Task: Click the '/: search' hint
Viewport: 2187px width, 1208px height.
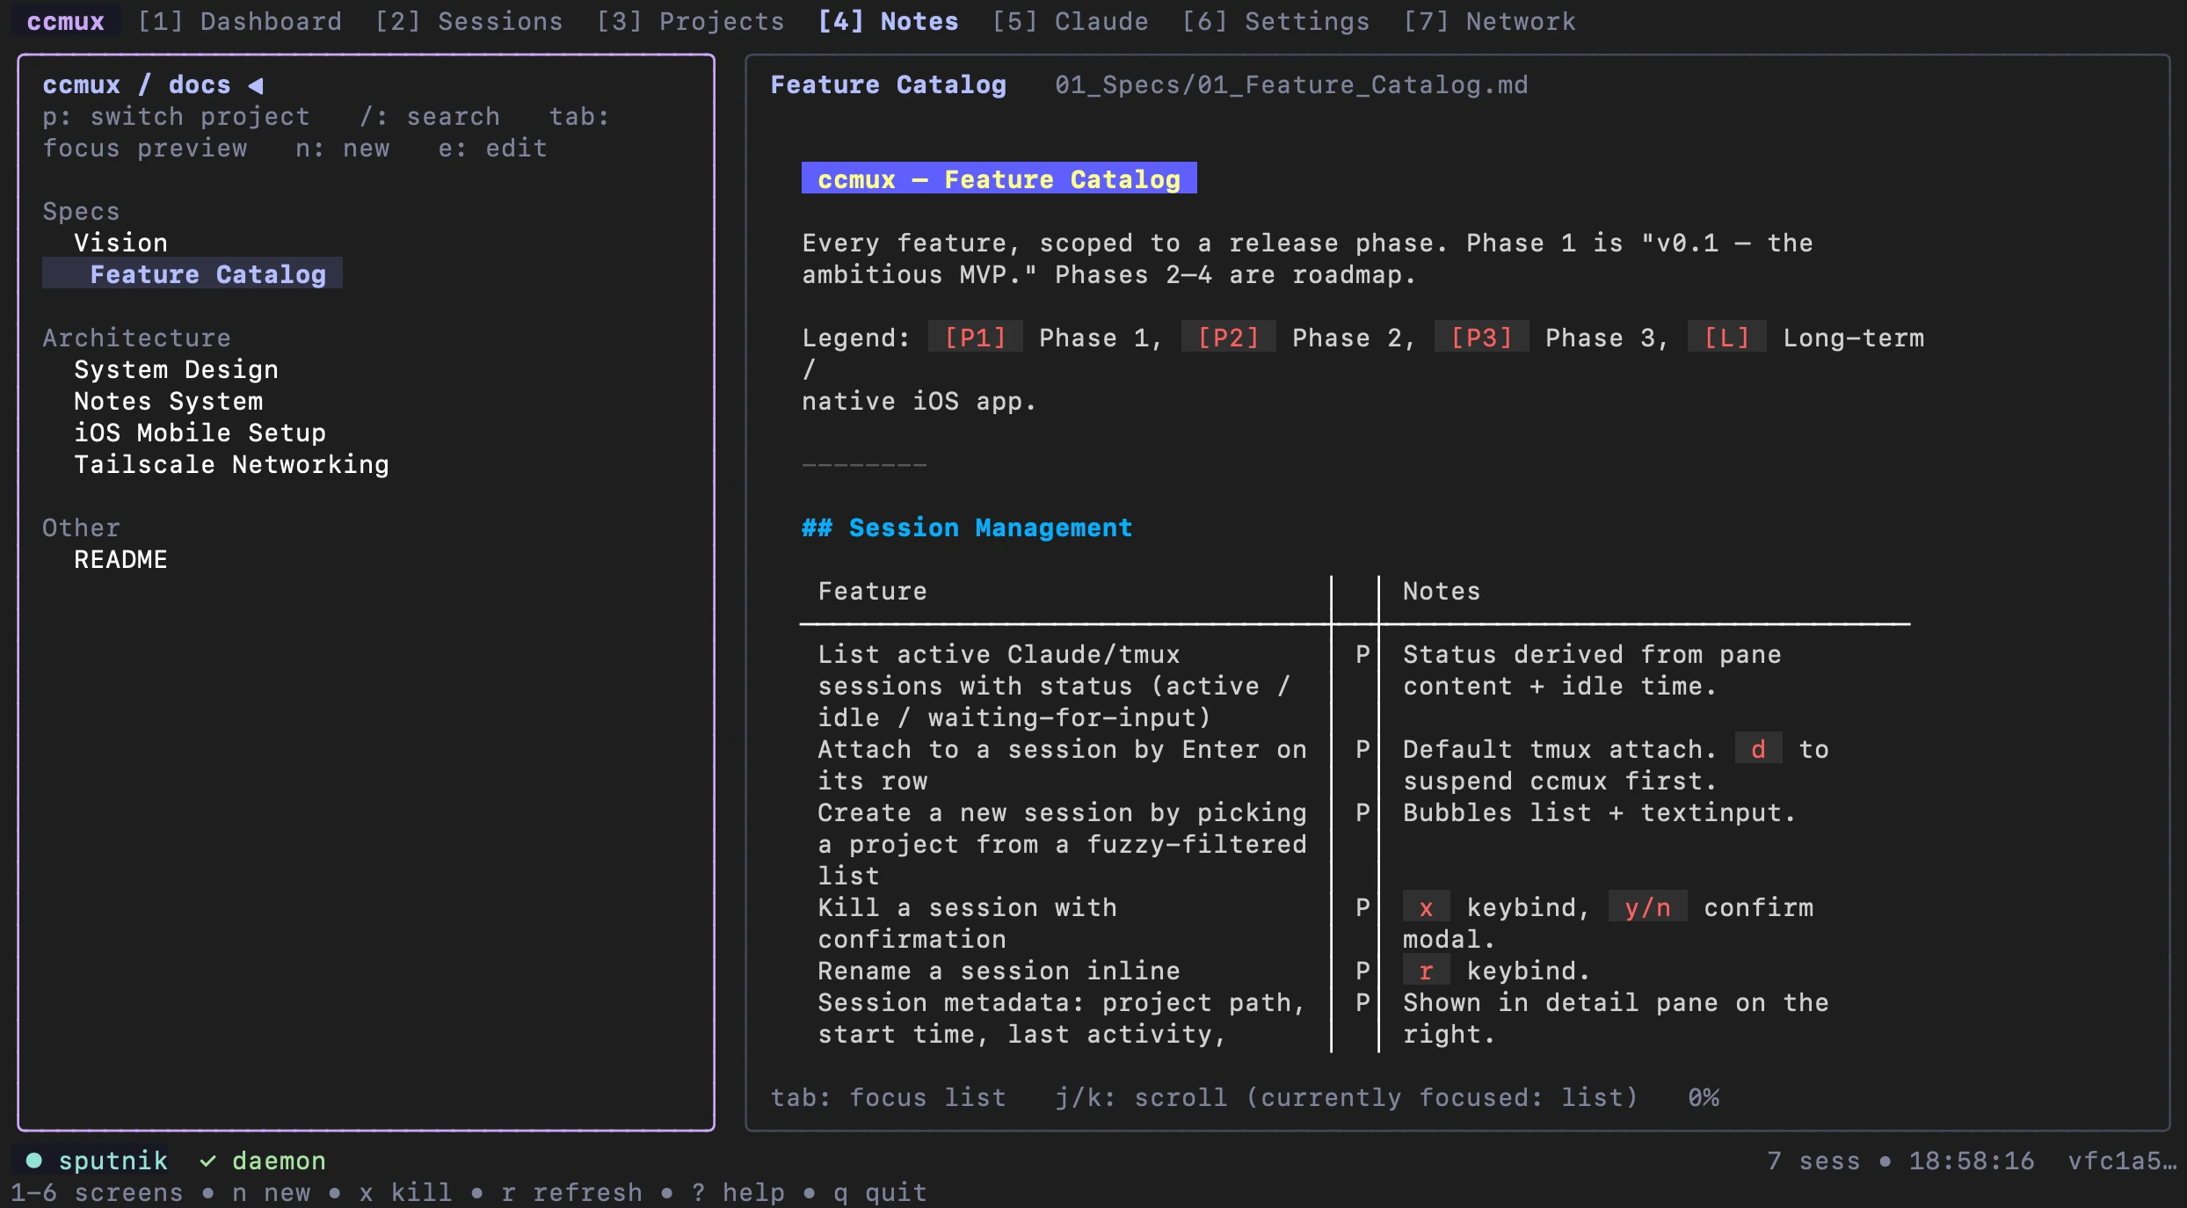Action: point(430,116)
